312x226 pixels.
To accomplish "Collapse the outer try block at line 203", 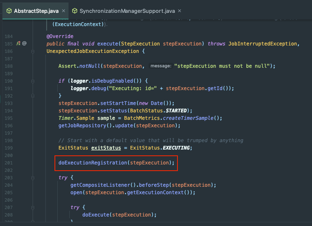I will (33, 178).
